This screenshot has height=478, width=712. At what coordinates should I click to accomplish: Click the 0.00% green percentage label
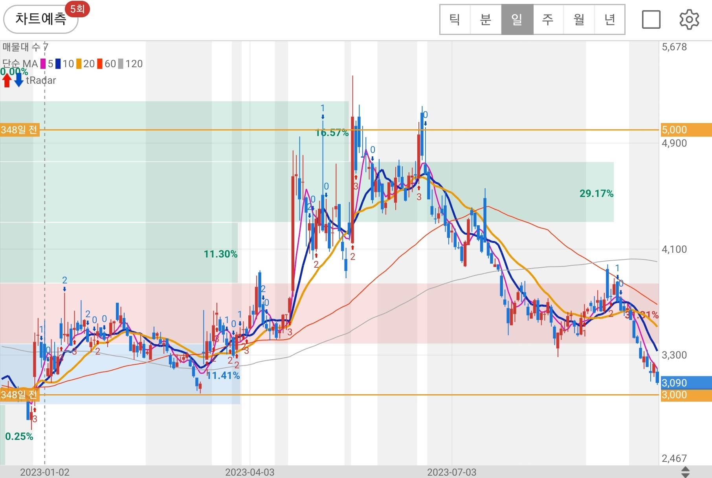tap(14, 72)
